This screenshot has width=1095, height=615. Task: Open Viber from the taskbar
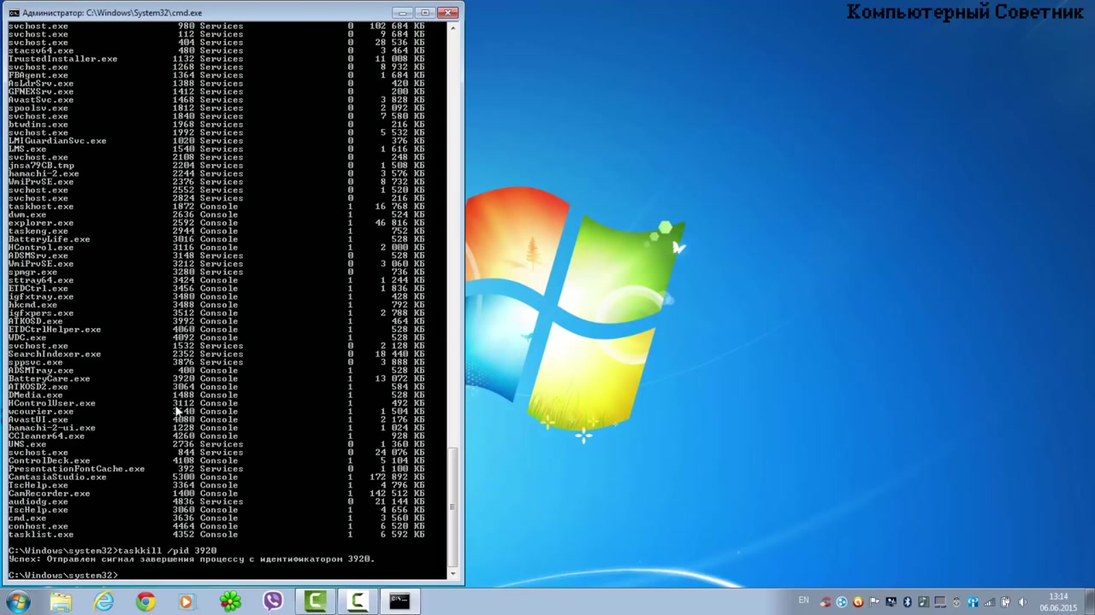[x=273, y=601]
